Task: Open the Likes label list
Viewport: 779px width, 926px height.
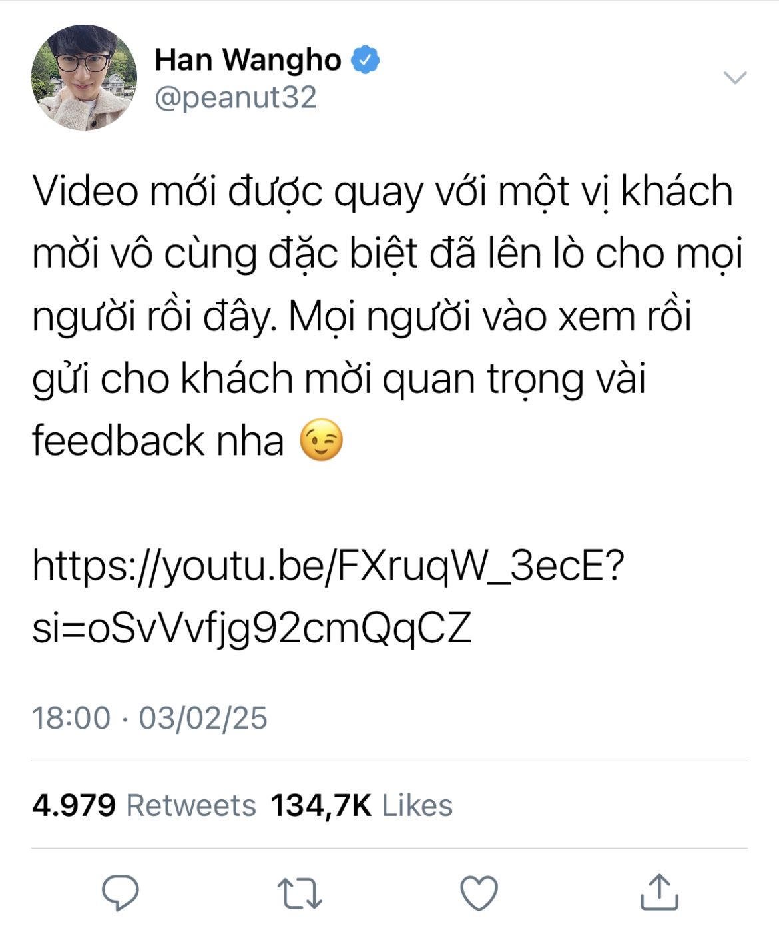Action: click(417, 805)
